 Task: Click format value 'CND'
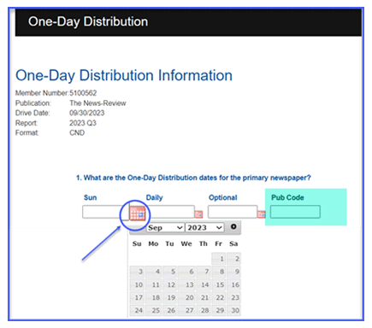(77, 132)
